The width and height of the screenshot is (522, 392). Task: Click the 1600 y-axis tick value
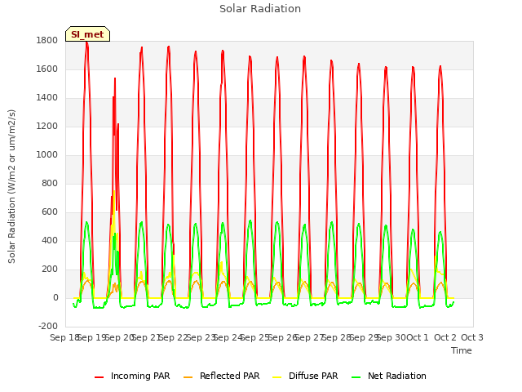[47, 69]
